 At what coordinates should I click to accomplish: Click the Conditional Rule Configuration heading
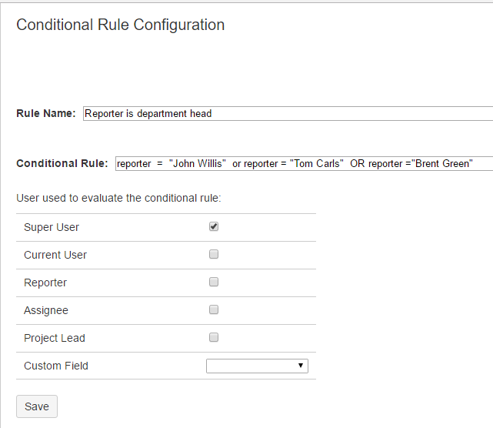point(121,25)
